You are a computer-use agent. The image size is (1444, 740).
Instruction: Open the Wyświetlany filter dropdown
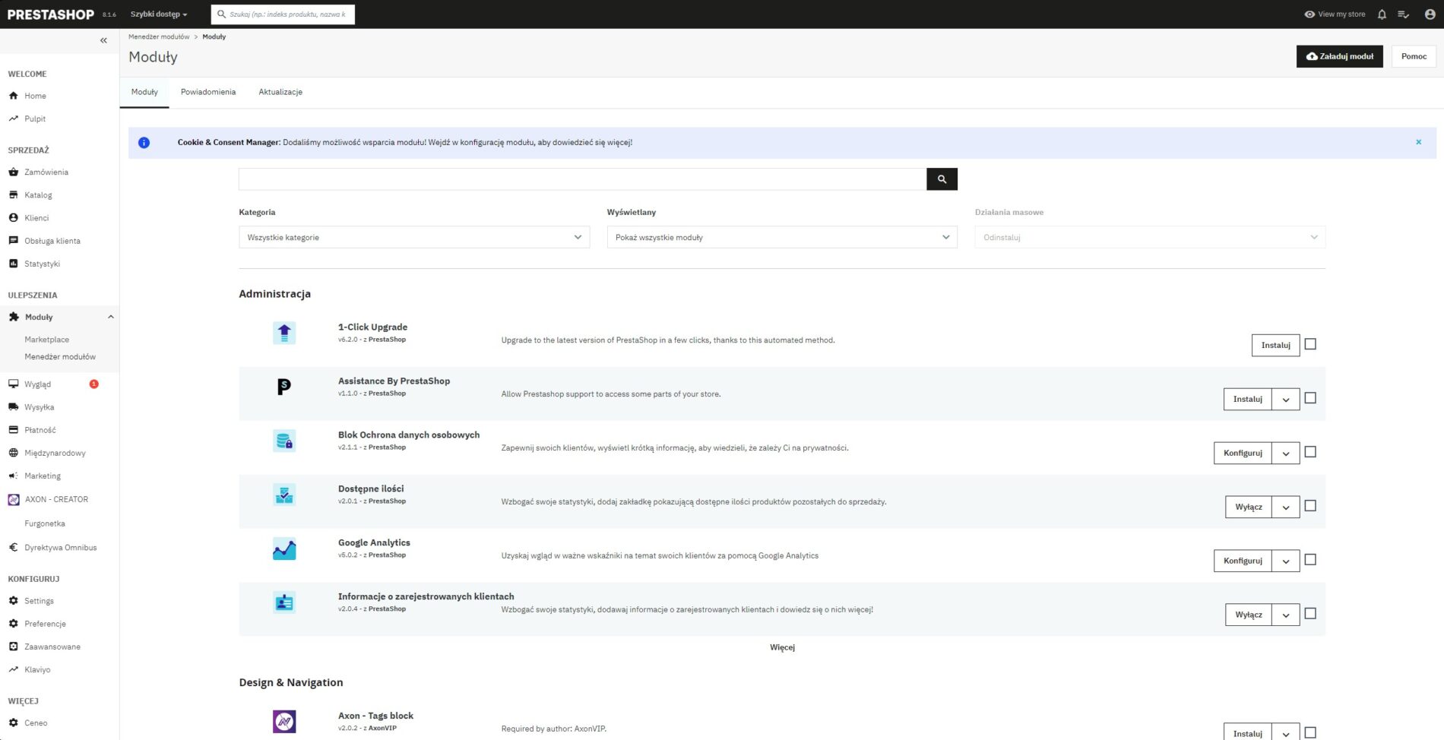782,237
